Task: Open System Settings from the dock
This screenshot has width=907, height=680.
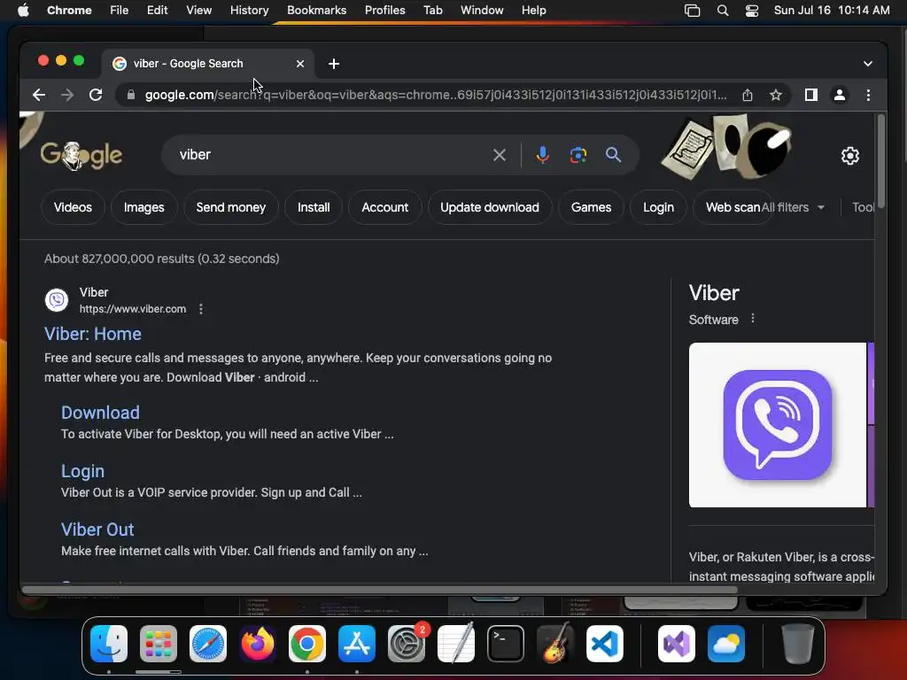Action: 406,644
